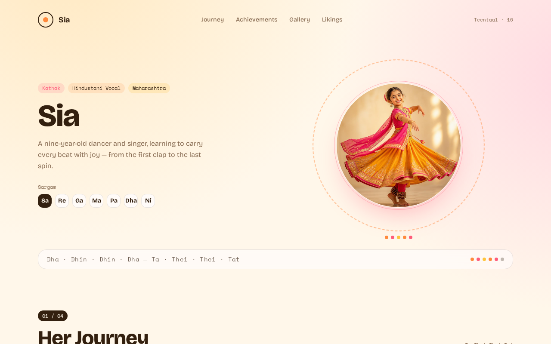Click the Sia brand name in header
This screenshot has width=551, height=344.
point(64,20)
